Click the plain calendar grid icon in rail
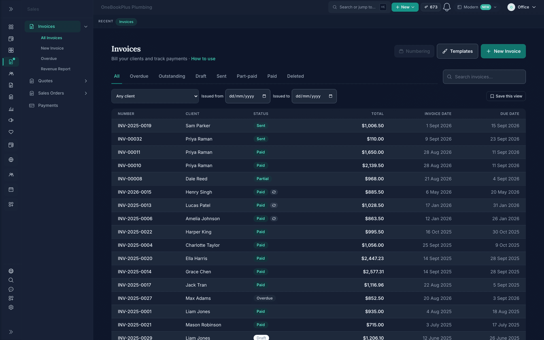Viewport: 544px width, 340px height. (11, 190)
